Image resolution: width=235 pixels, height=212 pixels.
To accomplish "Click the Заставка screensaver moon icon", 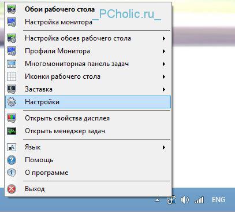I will pos(12,89).
